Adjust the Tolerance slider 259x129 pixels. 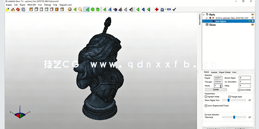(x=234, y=117)
